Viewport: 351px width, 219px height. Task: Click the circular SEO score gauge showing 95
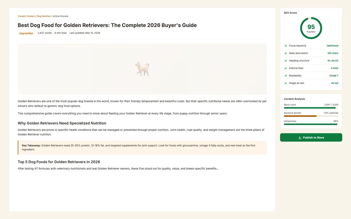click(x=311, y=27)
